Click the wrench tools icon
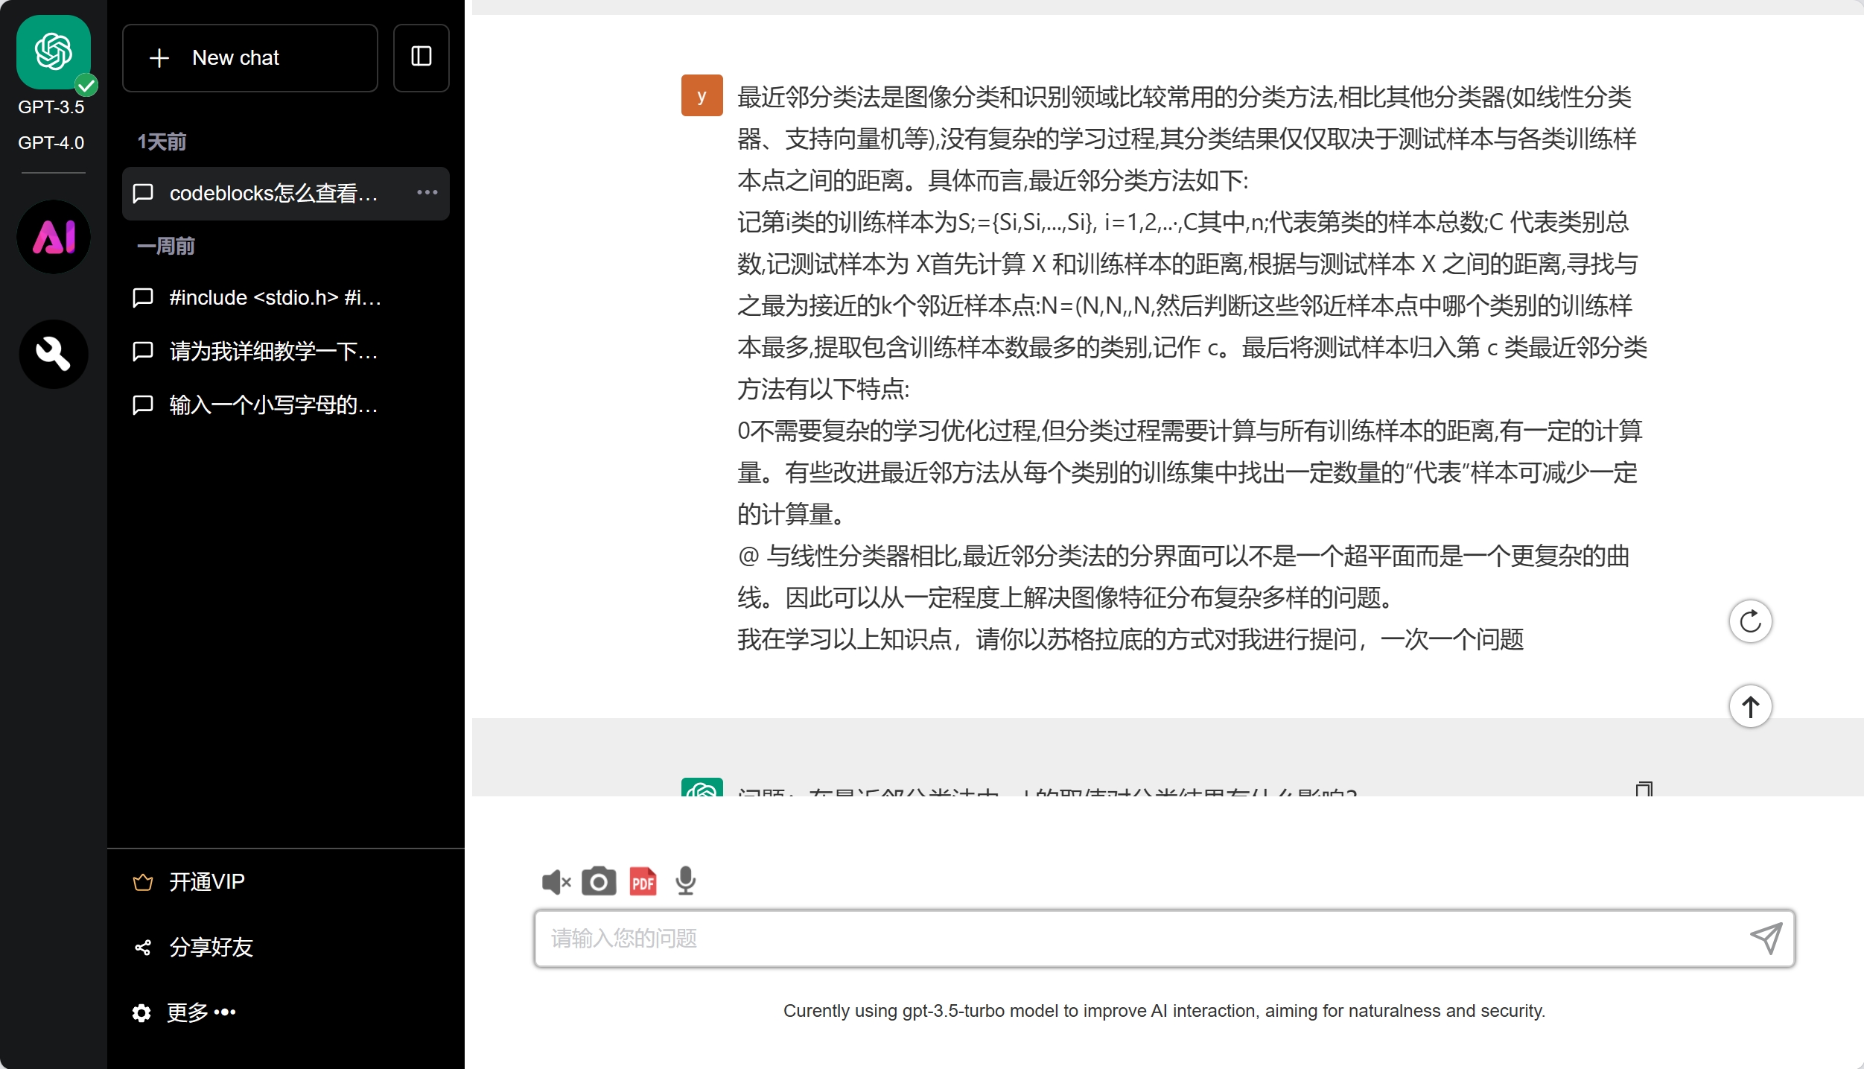Viewport: 1864px width, 1069px height. 54,354
